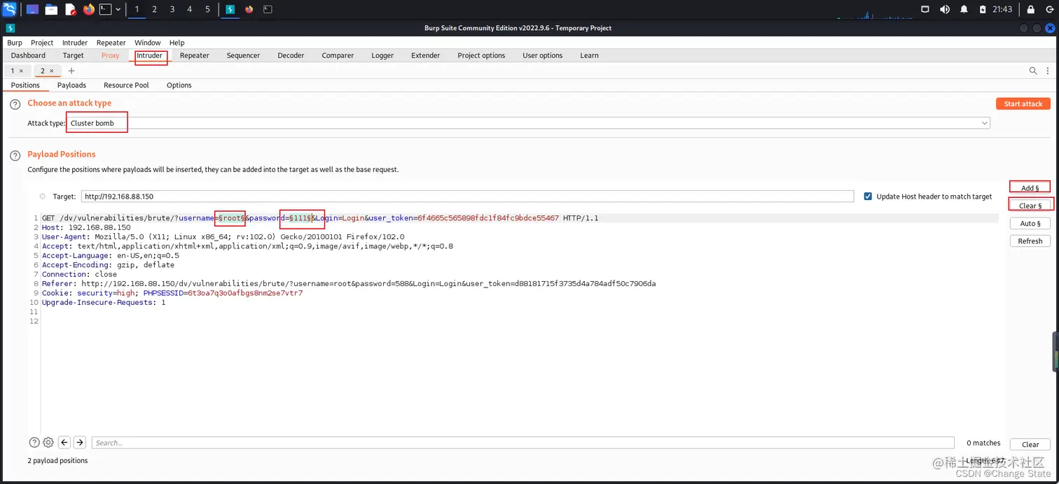1059x484 pixels.
Task: Switch to the Proxy tab
Action: (x=111, y=55)
